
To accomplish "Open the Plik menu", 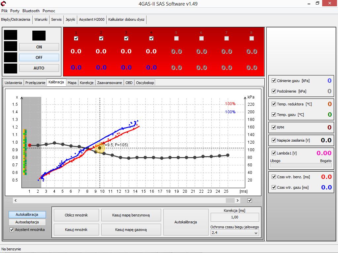I will pos(5,11).
